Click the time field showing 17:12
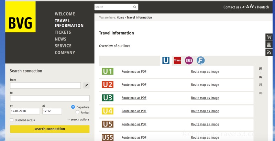Screen dimensions: 275x141 [x=52, y=111]
